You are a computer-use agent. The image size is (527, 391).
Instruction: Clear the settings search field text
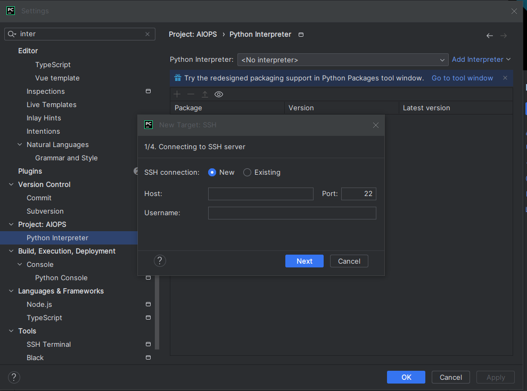point(147,34)
